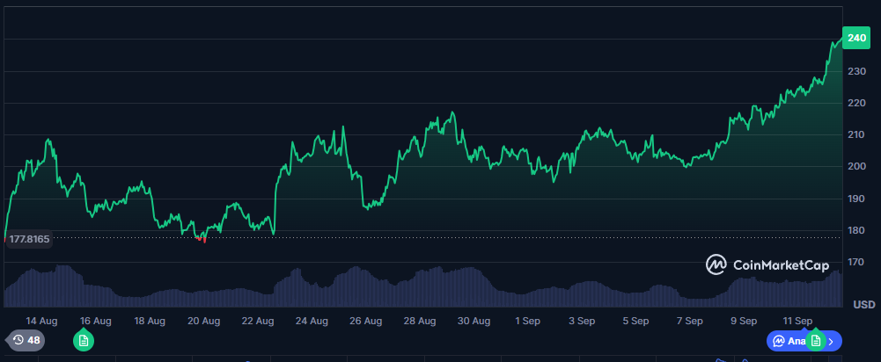Click the 200 price level on the axis
Viewport: 881px width, 362px height.
(855, 167)
